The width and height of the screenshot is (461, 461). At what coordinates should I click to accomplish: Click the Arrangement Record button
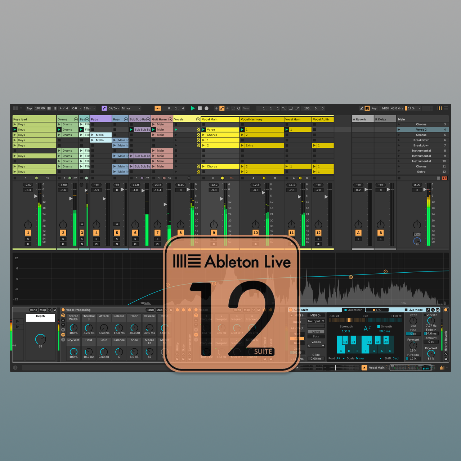[206, 108]
